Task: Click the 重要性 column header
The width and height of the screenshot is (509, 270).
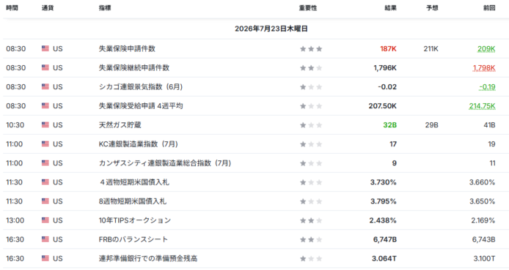Action: click(x=308, y=8)
